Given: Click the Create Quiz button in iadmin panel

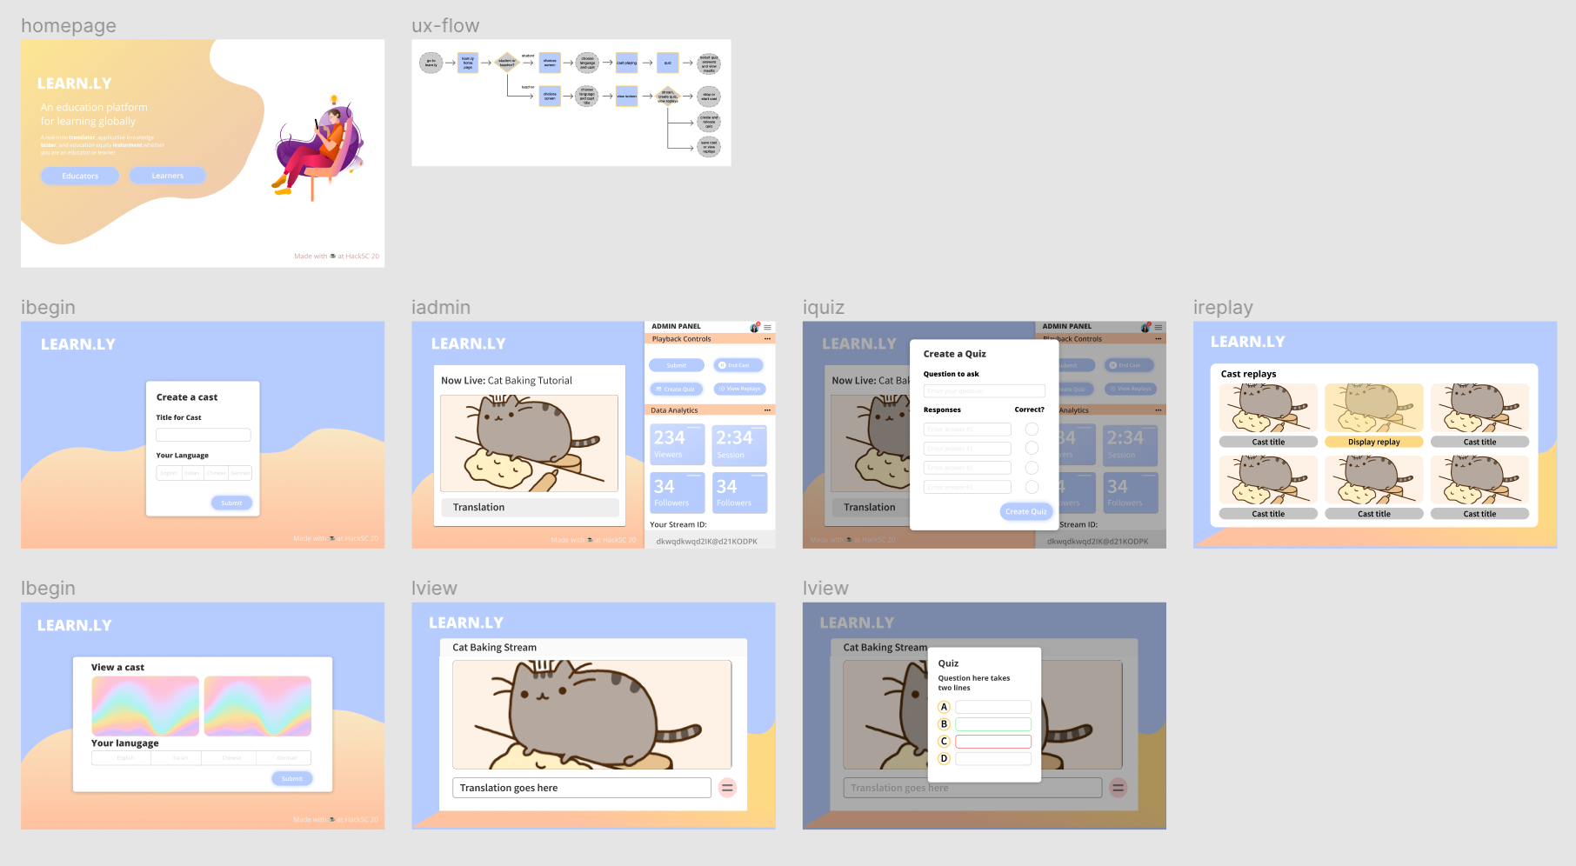Looking at the screenshot, I should tap(677, 389).
